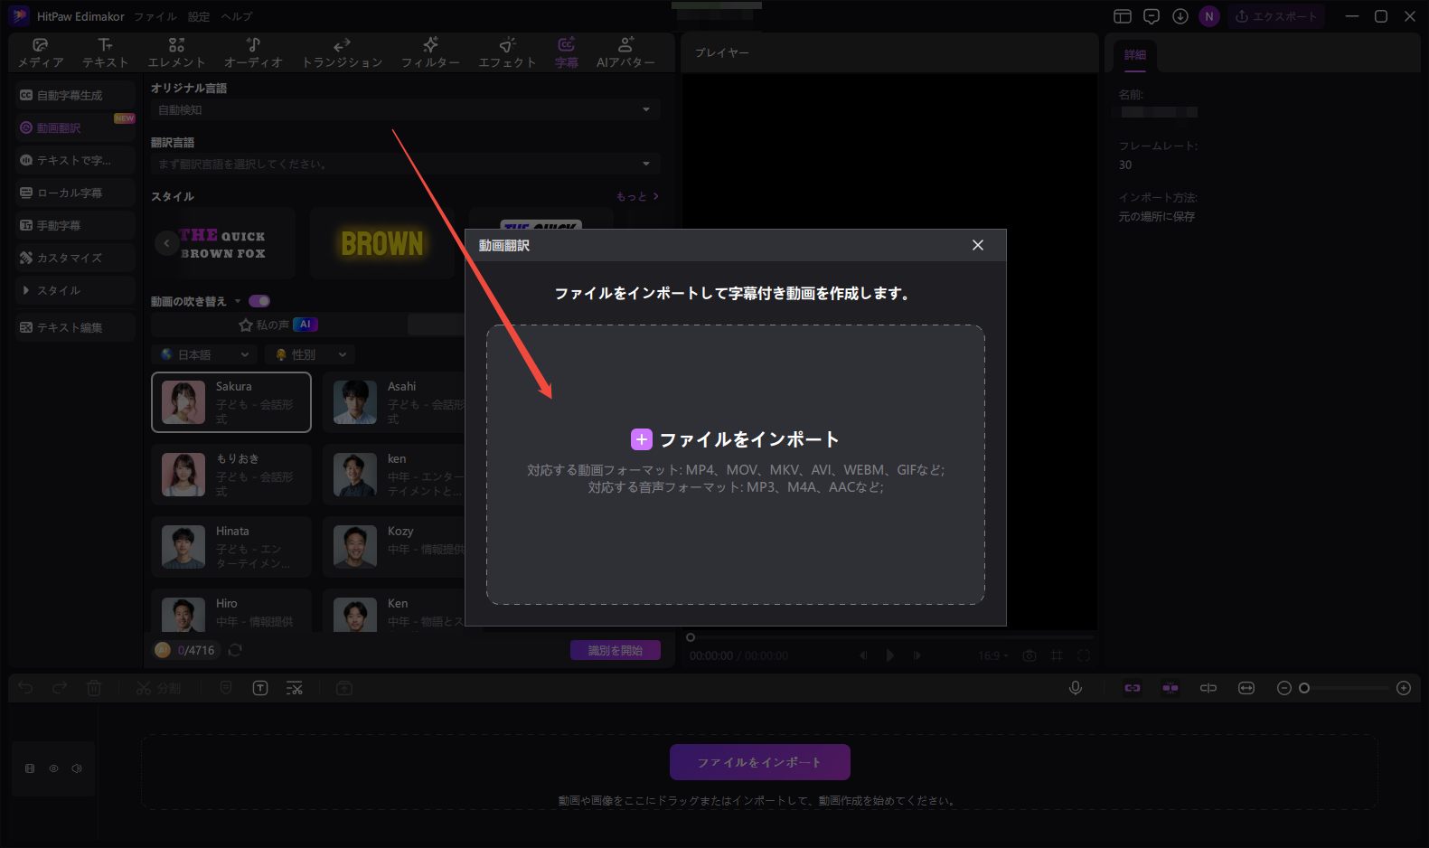
Task: Switch to the オーディオ tab
Action: pyautogui.click(x=253, y=52)
